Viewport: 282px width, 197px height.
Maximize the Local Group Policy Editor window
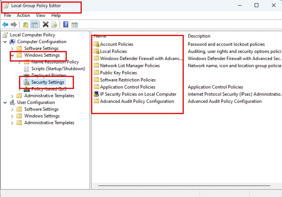[256, 5]
